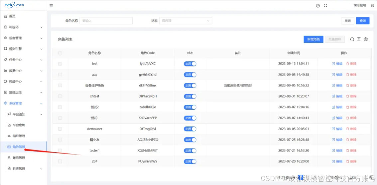Expand the 任务中心 sidebar menu
Screen dimensions: 377x185
click(x=24, y=59)
